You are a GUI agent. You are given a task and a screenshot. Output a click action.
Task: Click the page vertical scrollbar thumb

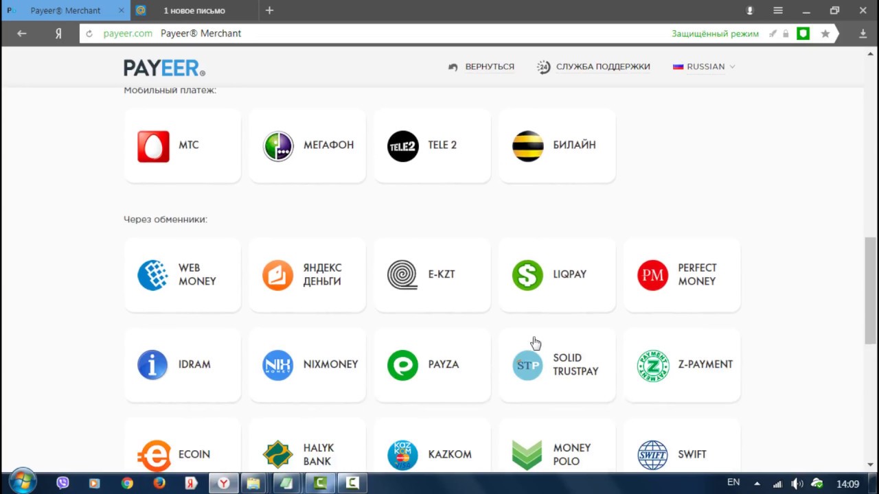[871, 291]
